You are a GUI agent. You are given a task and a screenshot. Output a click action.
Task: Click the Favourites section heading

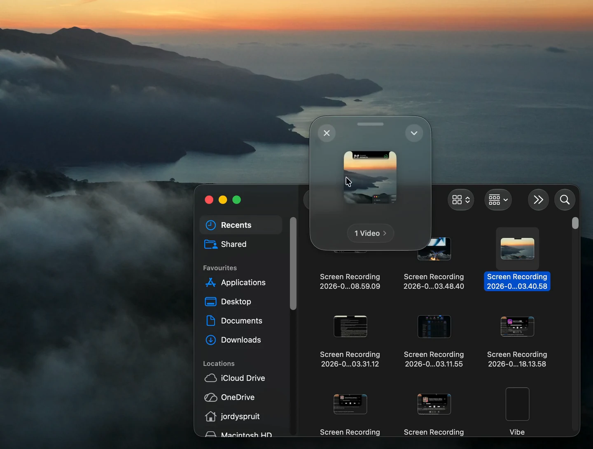pos(220,268)
